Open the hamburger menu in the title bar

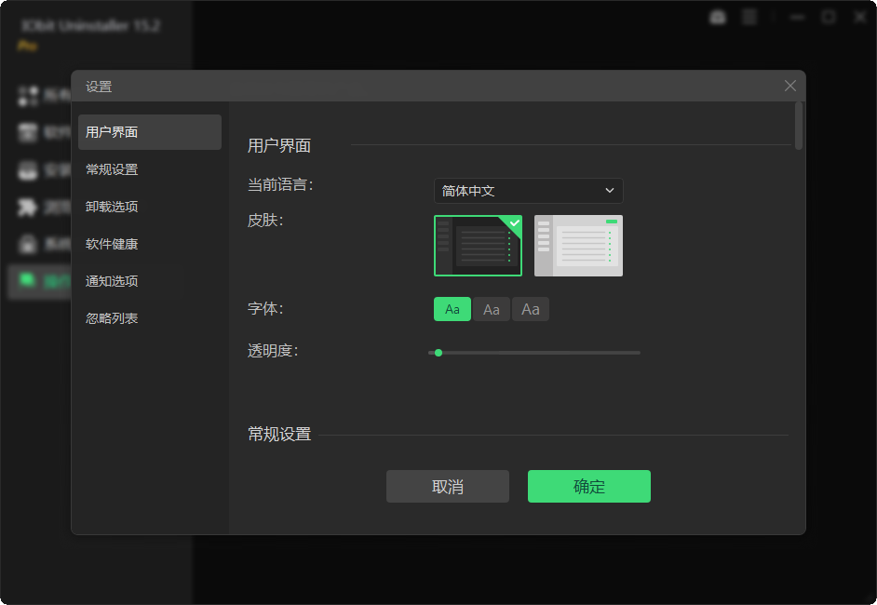pos(749,17)
